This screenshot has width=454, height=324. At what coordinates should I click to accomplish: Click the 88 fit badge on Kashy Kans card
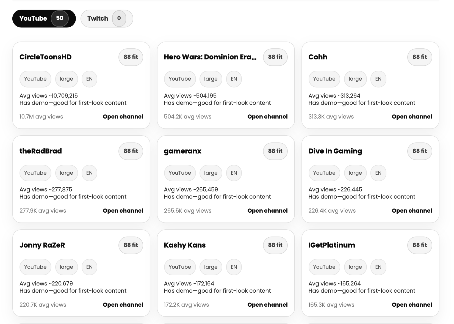(x=275, y=245)
